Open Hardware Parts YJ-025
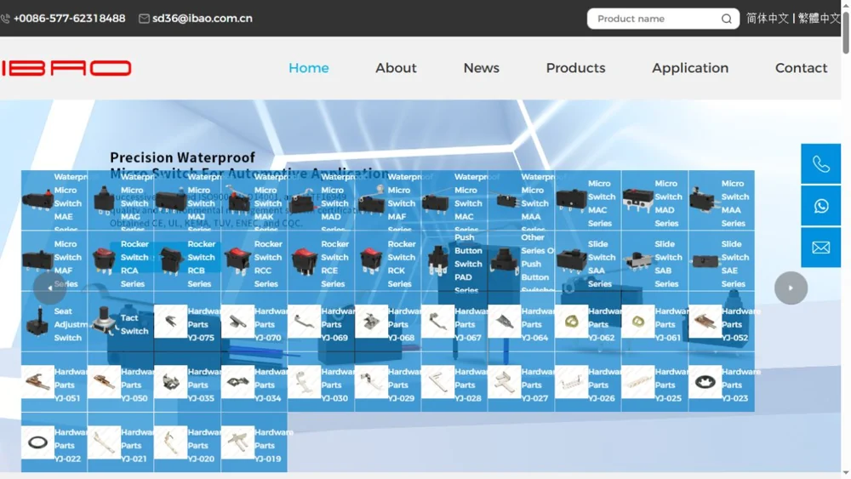 tap(654, 382)
